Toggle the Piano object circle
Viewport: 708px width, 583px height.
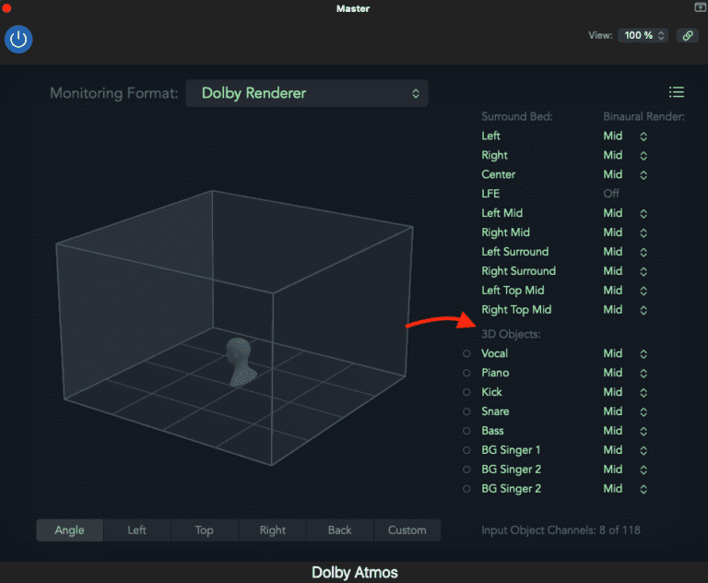click(466, 373)
